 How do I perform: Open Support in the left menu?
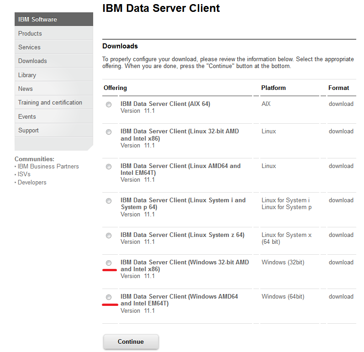click(54, 130)
